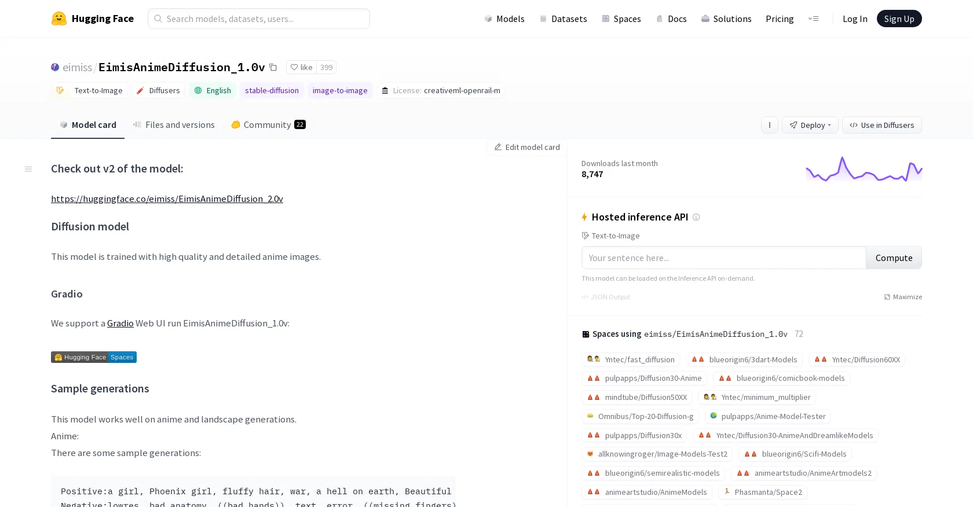
Task: Open Docs
Action: (x=671, y=19)
